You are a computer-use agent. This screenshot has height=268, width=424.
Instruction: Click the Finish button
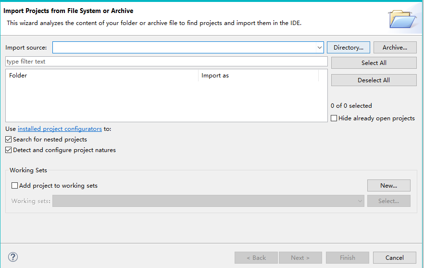point(348,258)
